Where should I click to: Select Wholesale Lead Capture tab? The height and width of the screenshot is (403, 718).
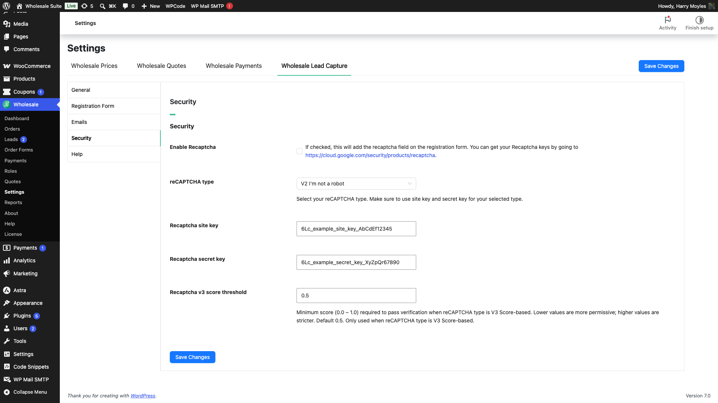314,66
